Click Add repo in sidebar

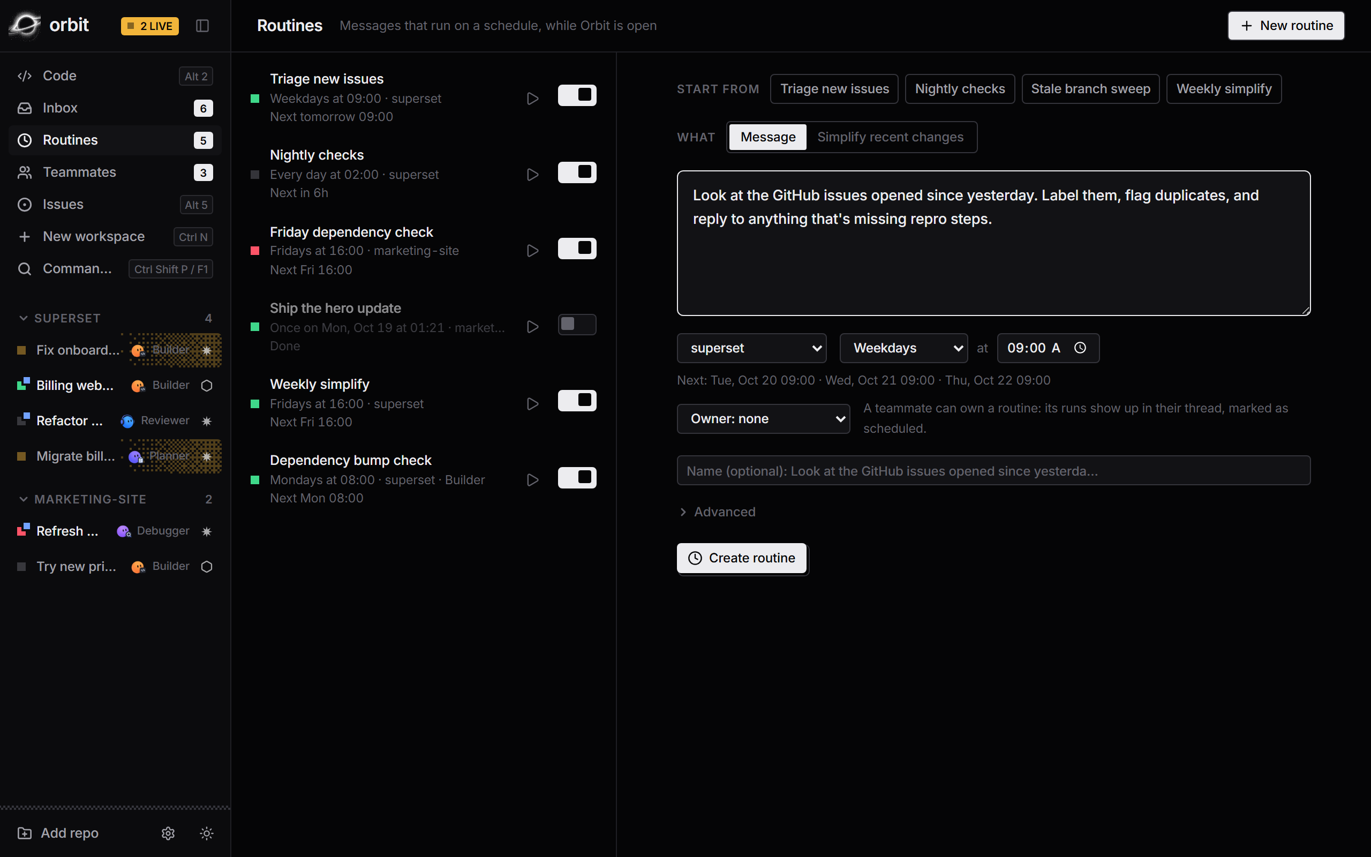[x=58, y=832]
